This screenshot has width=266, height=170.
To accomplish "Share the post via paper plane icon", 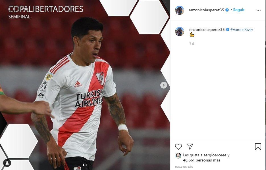I will [190, 147].
